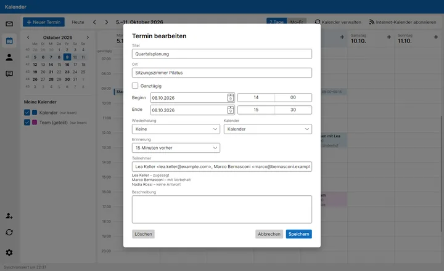This screenshot has width=444, height=271.
Task: Click into the Beschreibung text area
Action: [222, 209]
